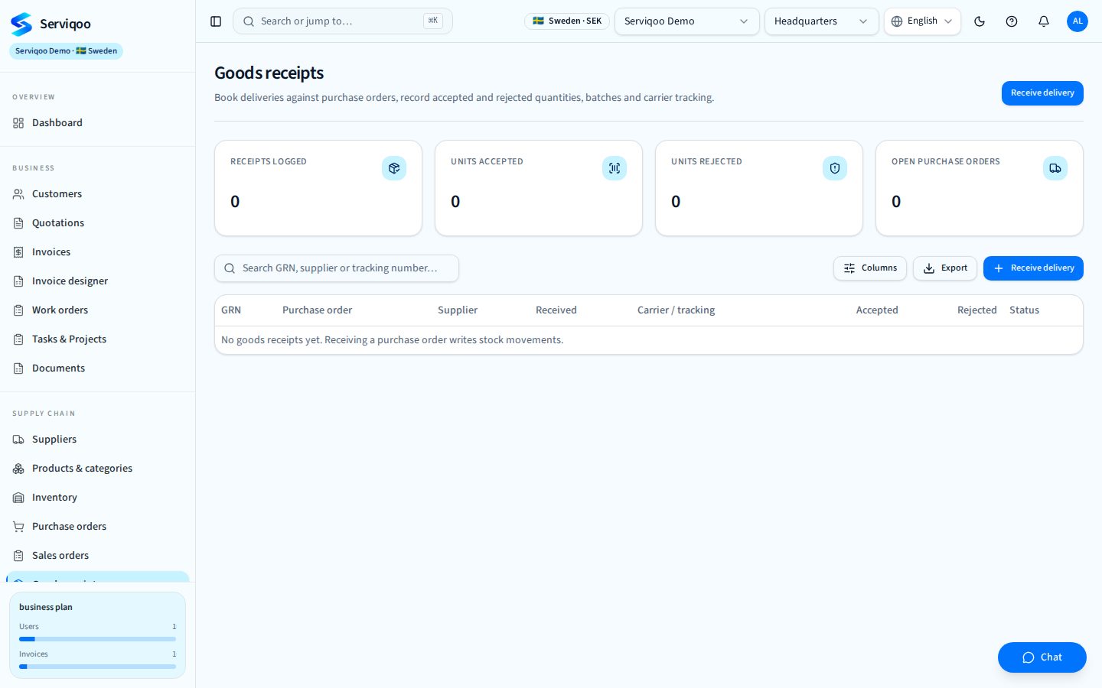Go to Sales orders

97,556
